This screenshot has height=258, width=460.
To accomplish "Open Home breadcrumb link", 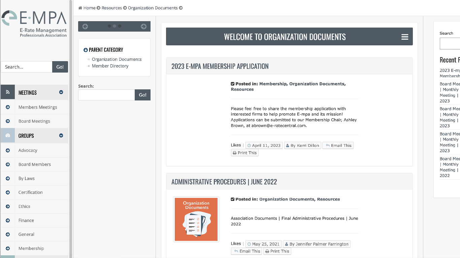I will 89,8.
